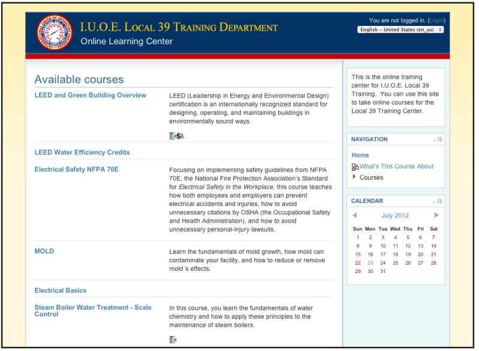479x351 pixels.
Task: Open the July 2012 calendar month link
Action: coord(395,216)
